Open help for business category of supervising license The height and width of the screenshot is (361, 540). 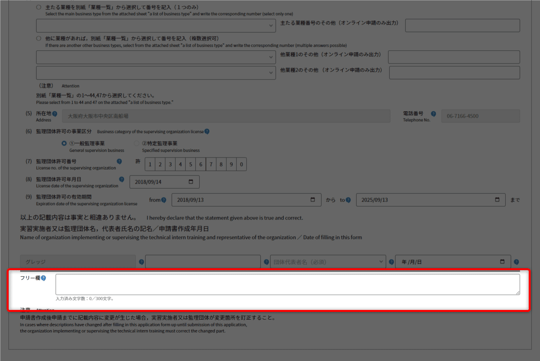click(x=207, y=131)
